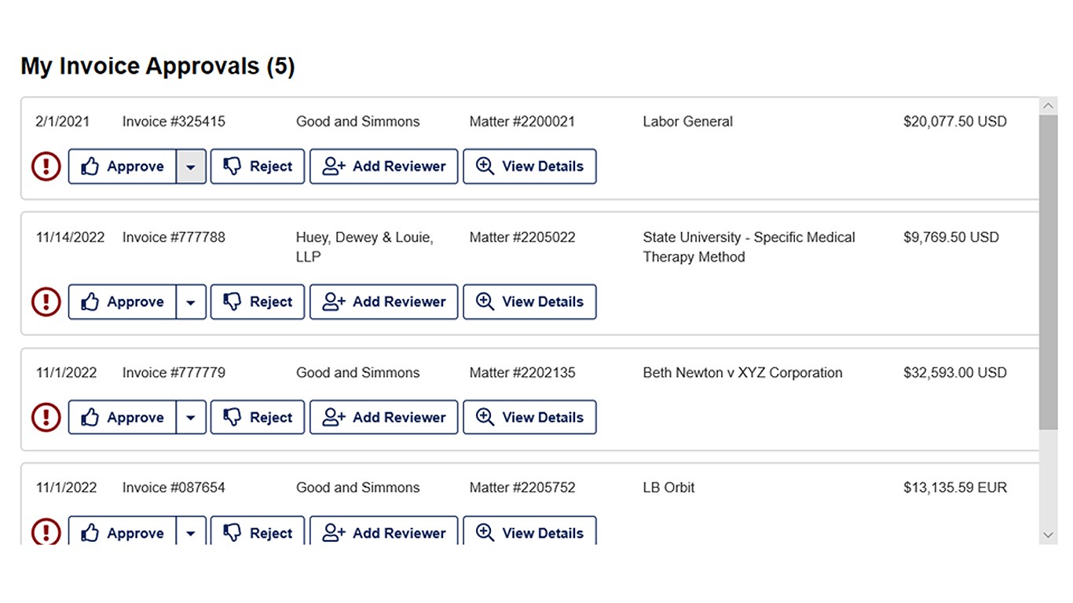Click the alert icon for Invoice #777779
This screenshot has width=1073, height=603.
(x=46, y=418)
